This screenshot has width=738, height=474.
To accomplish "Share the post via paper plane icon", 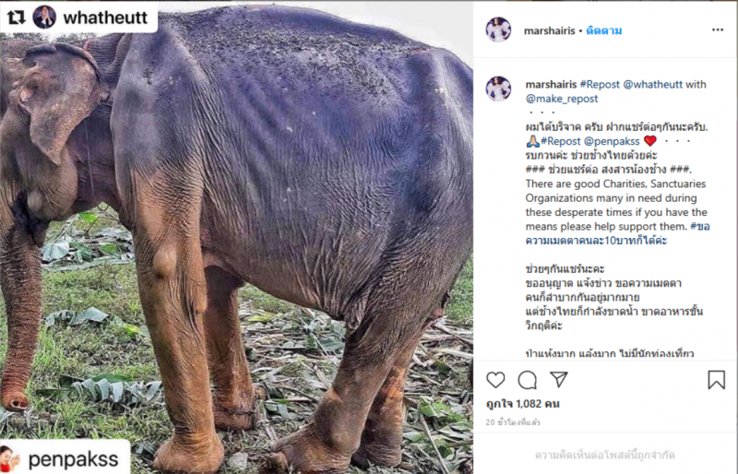I will coord(559,380).
